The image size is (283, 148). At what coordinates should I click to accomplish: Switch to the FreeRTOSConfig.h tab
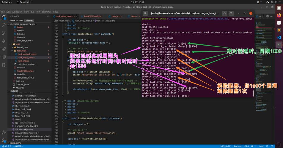point(92,16)
